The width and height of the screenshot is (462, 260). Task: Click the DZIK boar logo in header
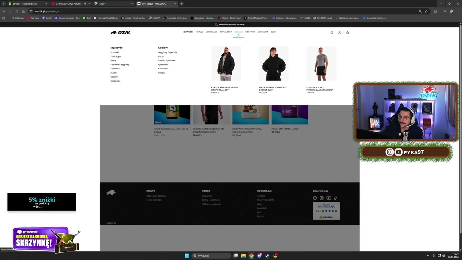coord(121,32)
